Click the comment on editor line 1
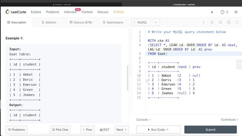Viewport: 242px width, 136px height. pos(187,32)
